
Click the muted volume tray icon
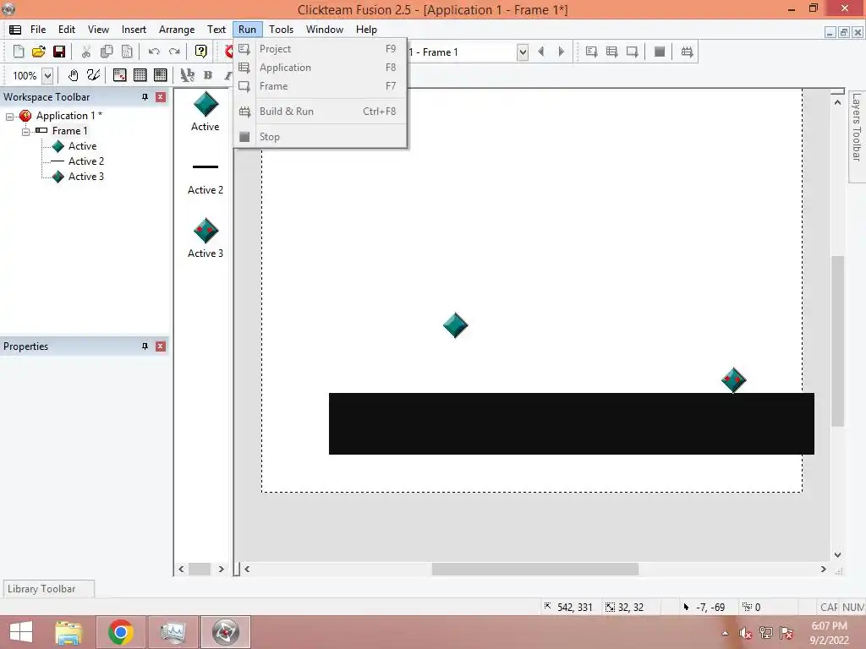point(745,633)
